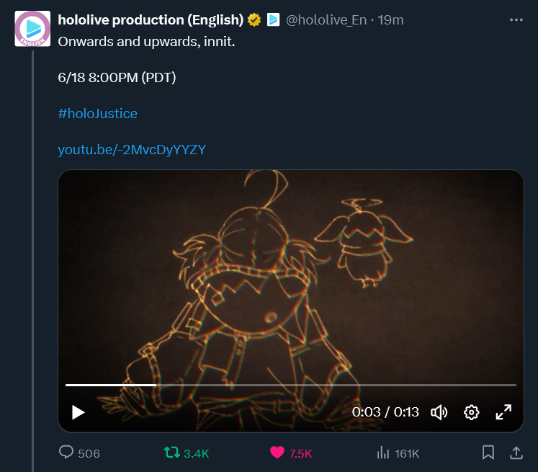
Task: Open the three-dot more options menu
Action: [516, 20]
